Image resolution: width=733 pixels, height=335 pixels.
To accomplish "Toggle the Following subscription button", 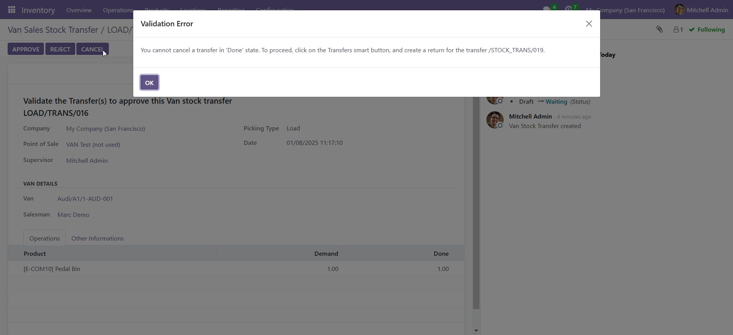I will click(x=707, y=29).
